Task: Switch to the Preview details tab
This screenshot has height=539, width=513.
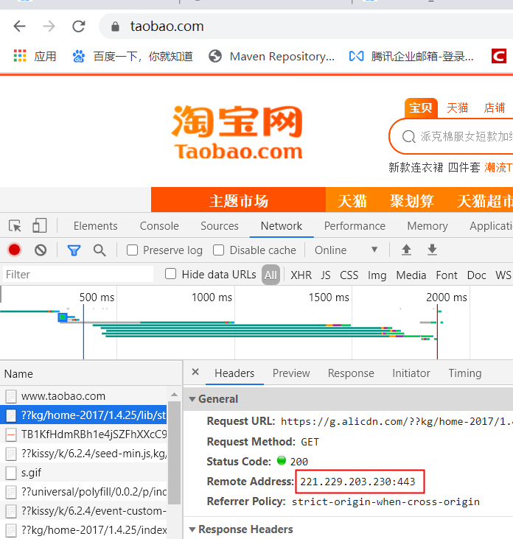Action: coord(291,373)
